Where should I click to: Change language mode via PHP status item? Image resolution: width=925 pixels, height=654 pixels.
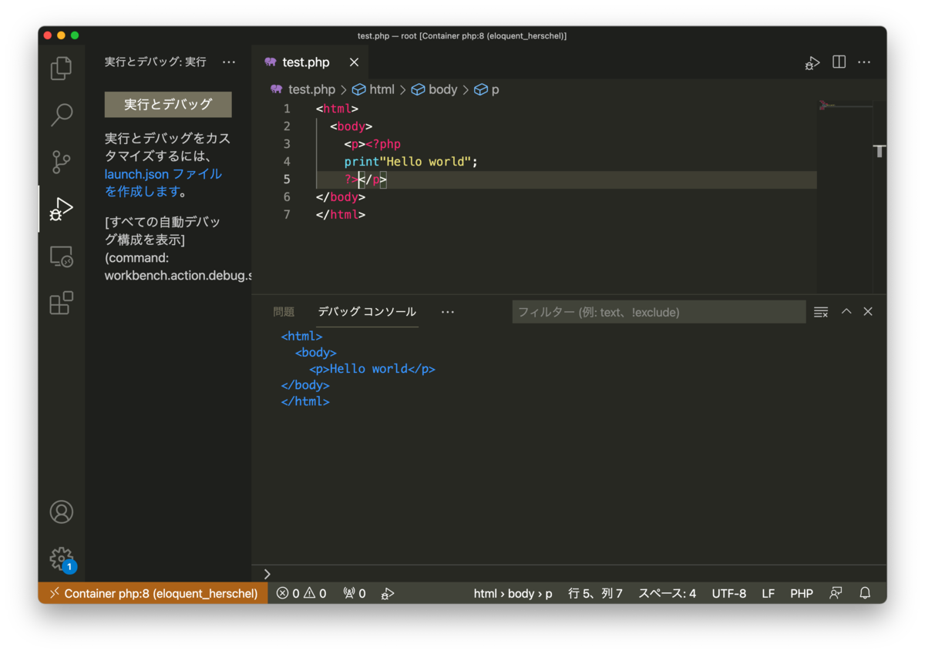click(x=802, y=593)
